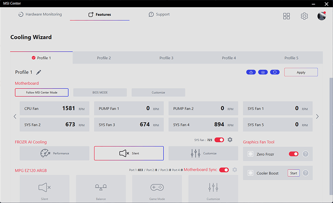333x203 pixels.
Task: Start Cooler Boost
Action: [x=293, y=173]
